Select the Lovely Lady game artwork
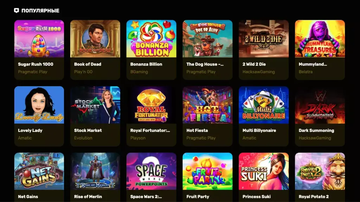 [39, 105]
